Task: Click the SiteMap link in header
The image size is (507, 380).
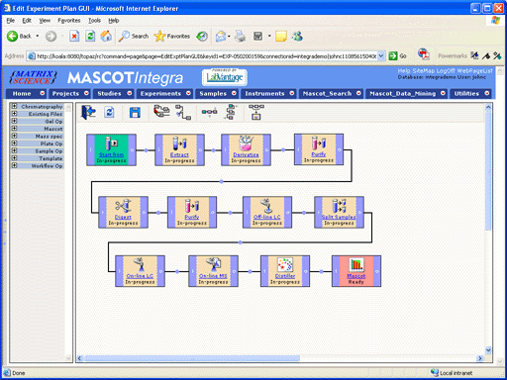Action: pyautogui.click(x=424, y=71)
